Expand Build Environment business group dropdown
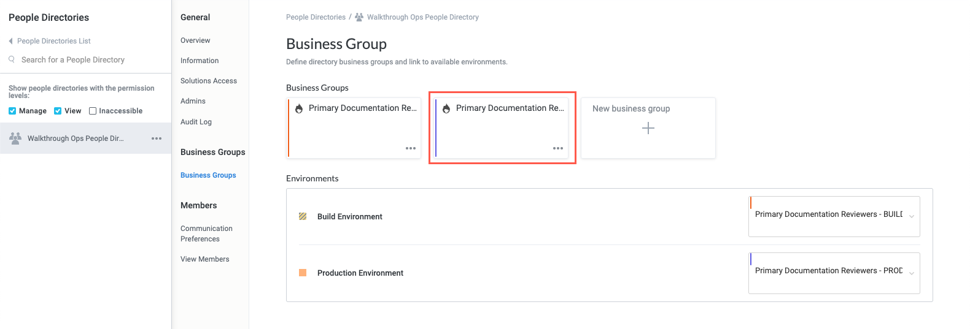970x329 pixels. [x=912, y=216]
